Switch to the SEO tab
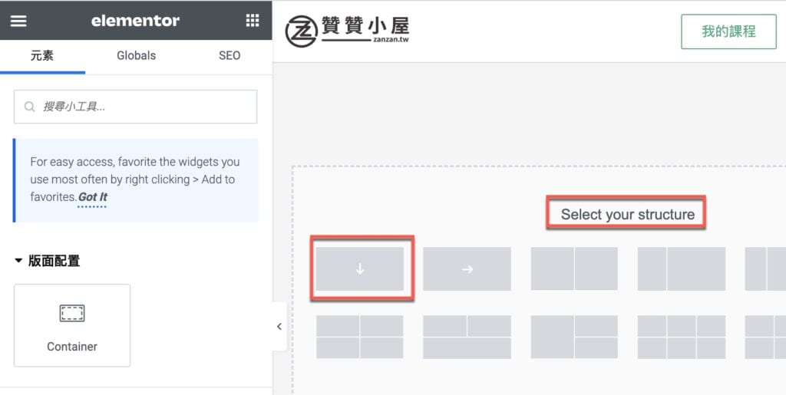The height and width of the screenshot is (395, 786). [230, 55]
